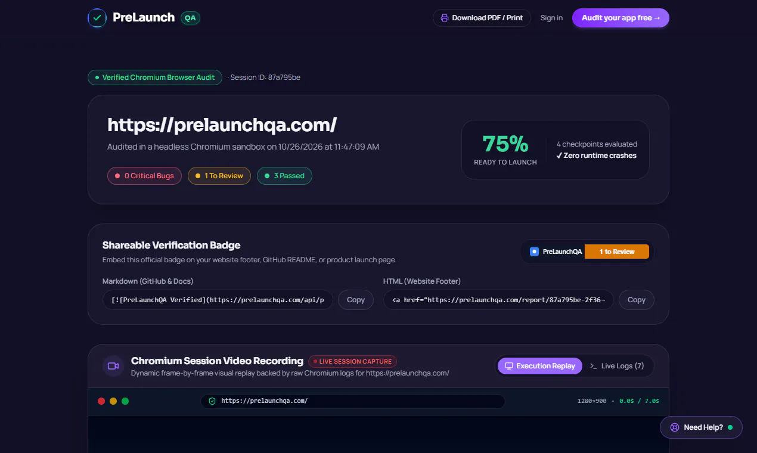This screenshot has width=757, height=453.
Task: Click the https://prelaunchqa.com/ report heading
Action: [222, 125]
